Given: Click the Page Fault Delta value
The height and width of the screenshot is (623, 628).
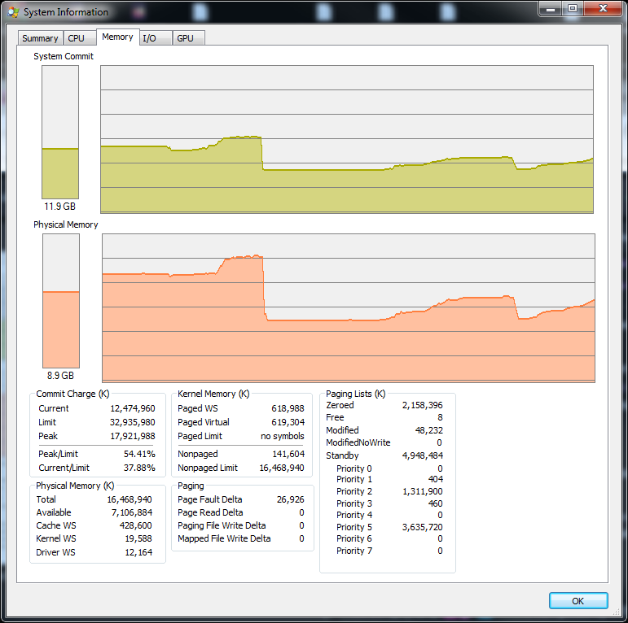Looking at the screenshot, I should (x=290, y=499).
